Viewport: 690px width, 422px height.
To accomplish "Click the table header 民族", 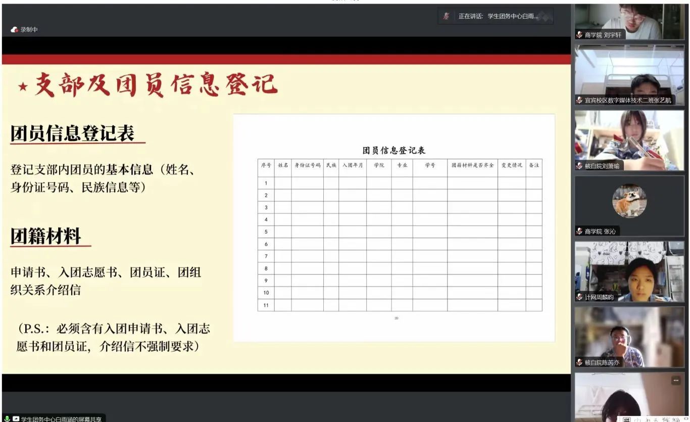I will (x=331, y=165).
